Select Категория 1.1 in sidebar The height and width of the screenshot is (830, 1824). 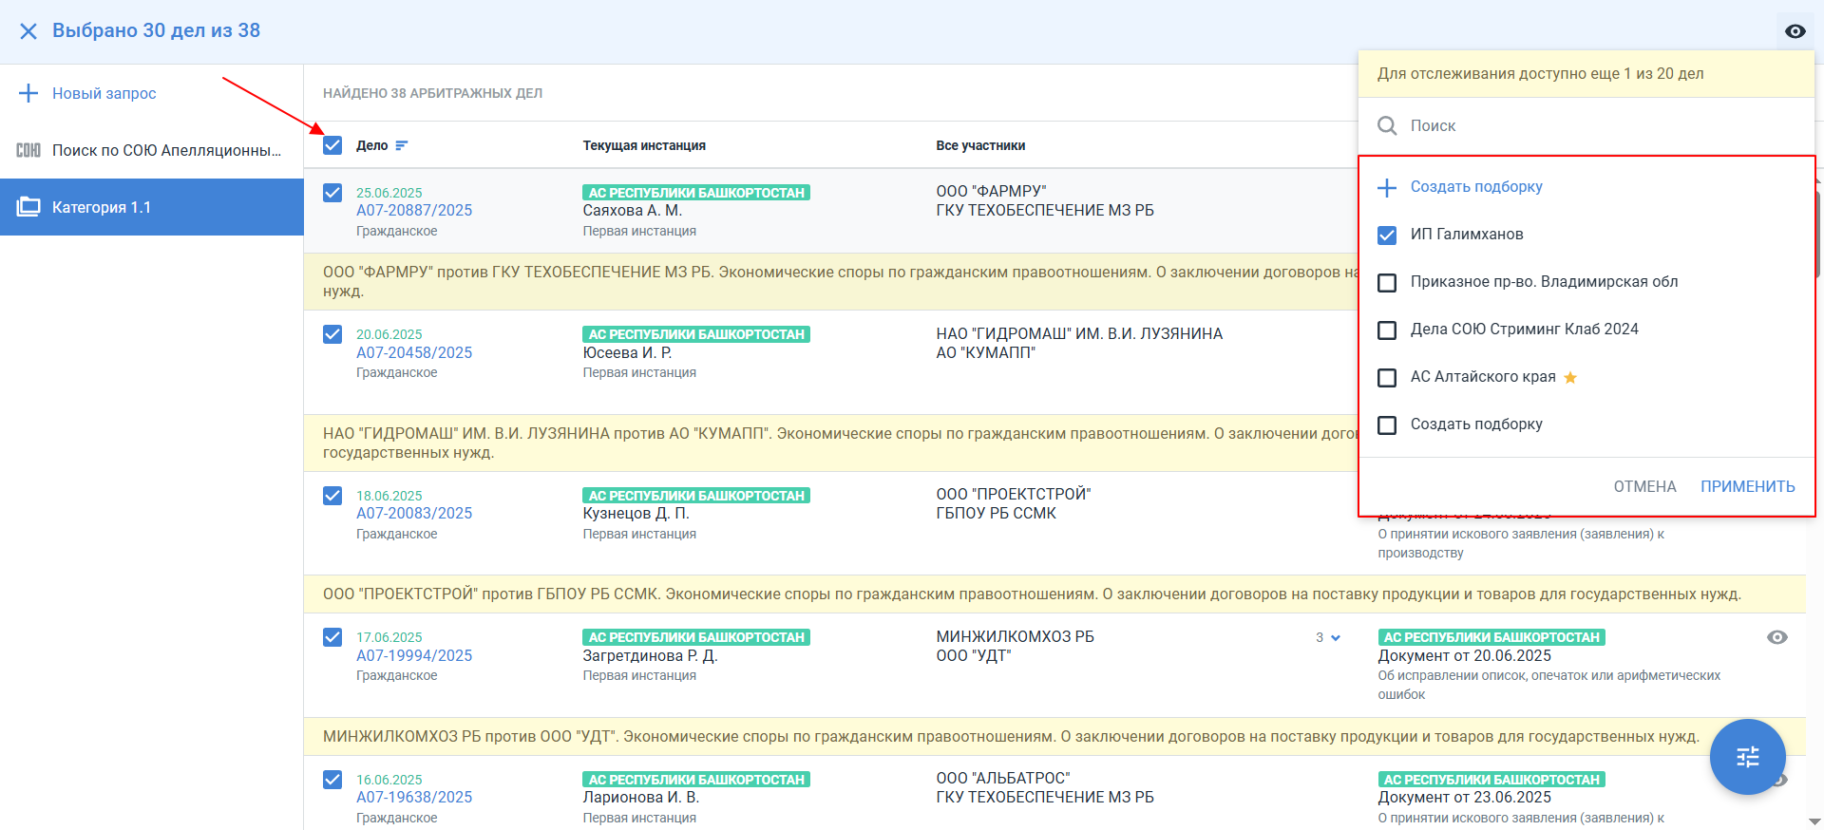[x=152, y=207]
